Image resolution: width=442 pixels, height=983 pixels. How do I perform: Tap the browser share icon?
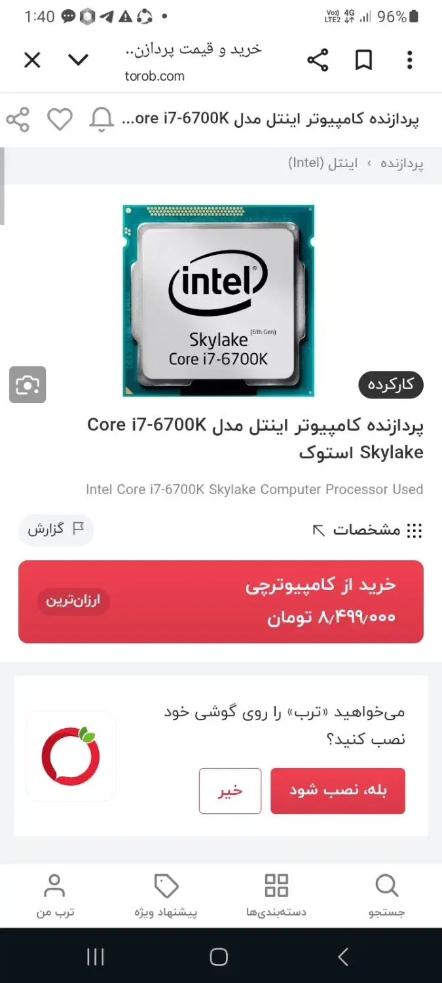[318, 61]
